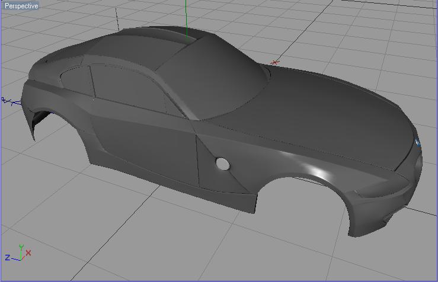This screenshot has height=282, width=438.
Task: Click the round fuel cap hole
Action: click(x=223, y=164)
